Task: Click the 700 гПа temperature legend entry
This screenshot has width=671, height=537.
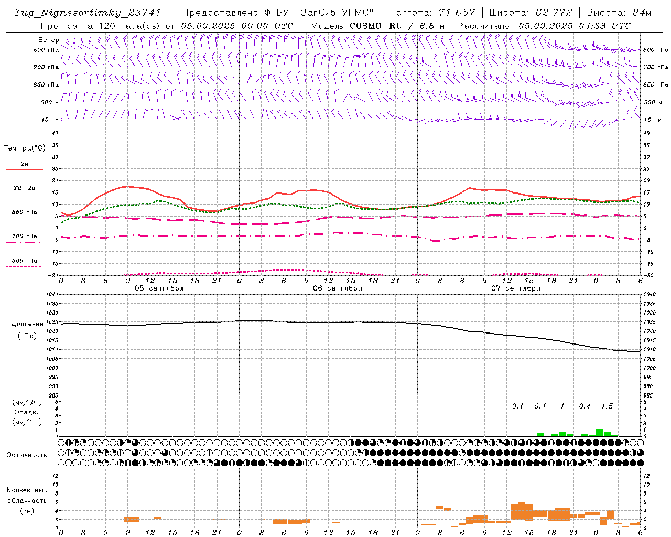Action: (x=25, y=237)
